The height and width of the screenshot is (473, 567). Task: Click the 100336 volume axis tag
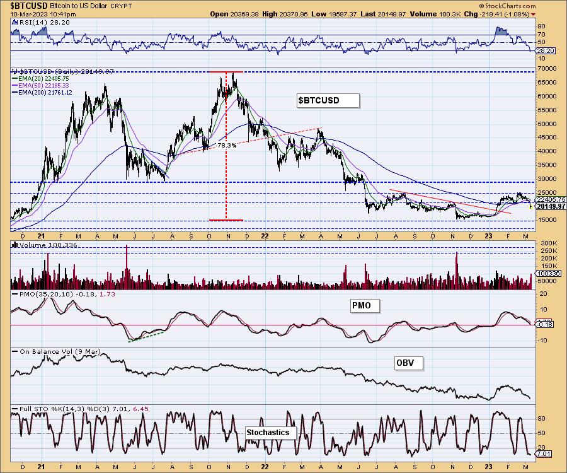(549, 274)
